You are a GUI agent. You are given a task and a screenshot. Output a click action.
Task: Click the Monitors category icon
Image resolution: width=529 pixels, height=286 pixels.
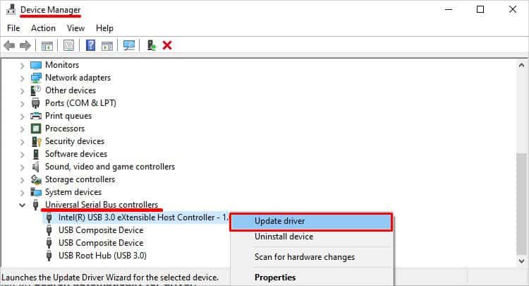click(x=36, y=65)
